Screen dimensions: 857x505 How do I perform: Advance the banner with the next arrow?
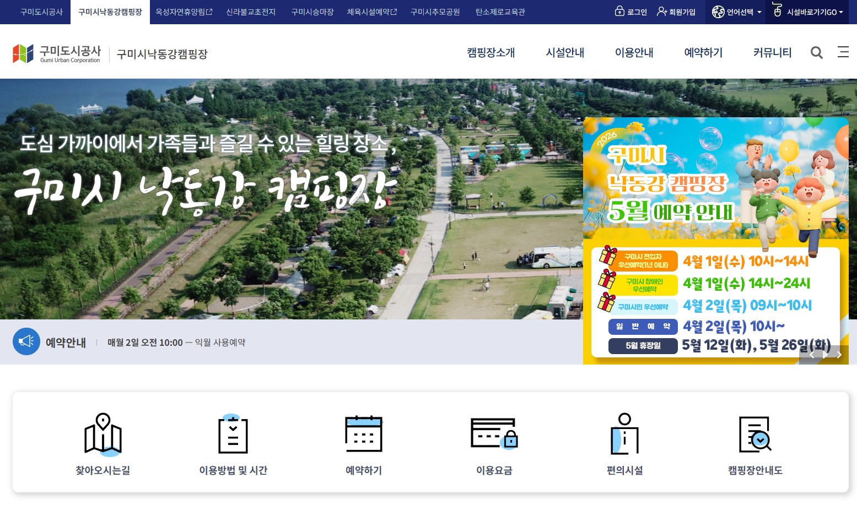(x=839, y=355)
